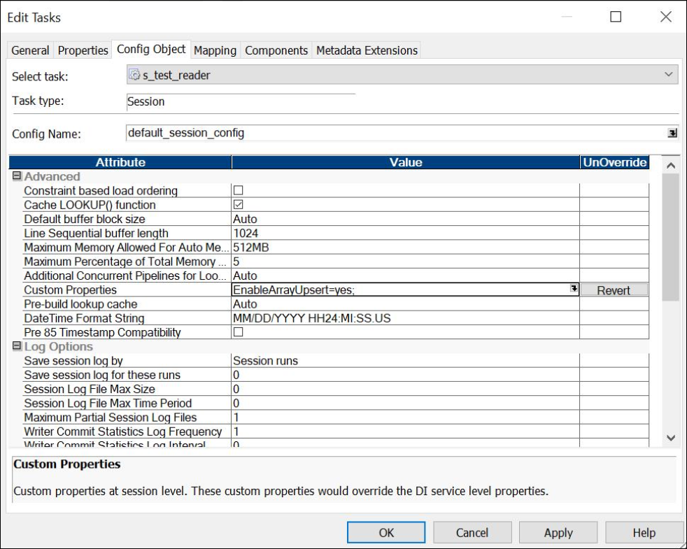The image size is (687, 549).
Task: Click the Session Log File Max Time Period value
Action: (405, 403)
